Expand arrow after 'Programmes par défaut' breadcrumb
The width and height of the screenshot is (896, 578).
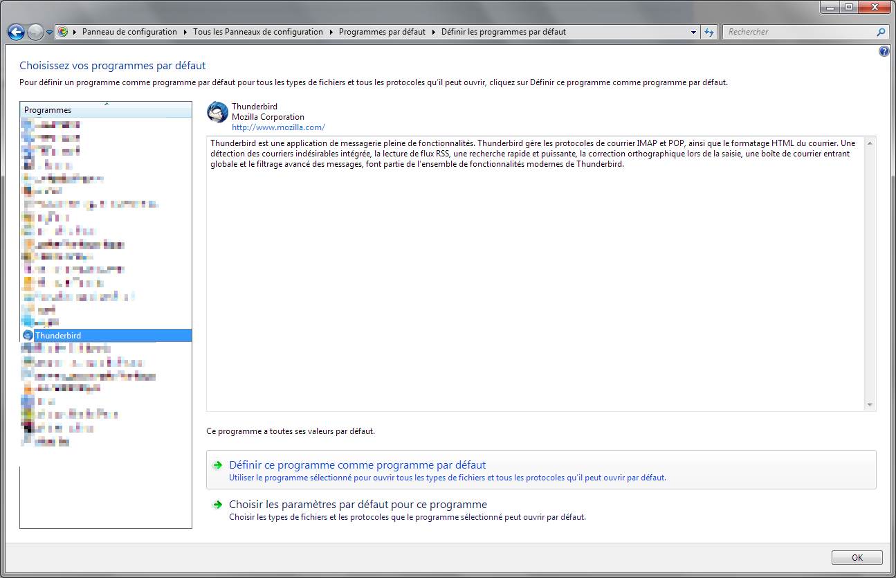click(x=433, y=32)
